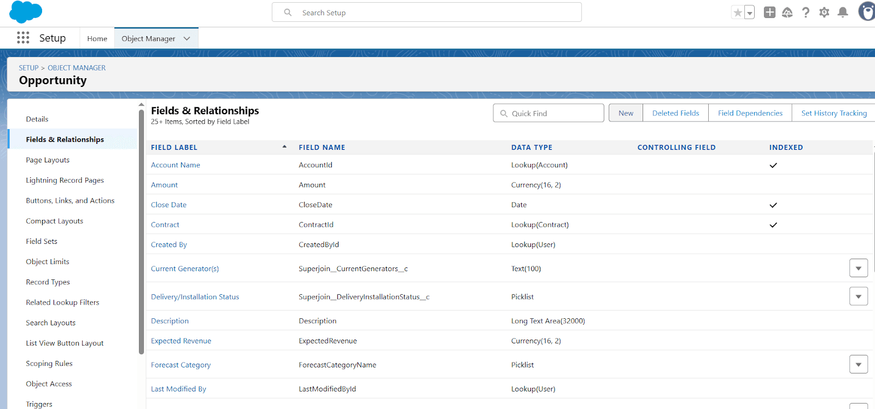Click the New field button
Viewport: 875px width, 409px height.
pos(626,113)
